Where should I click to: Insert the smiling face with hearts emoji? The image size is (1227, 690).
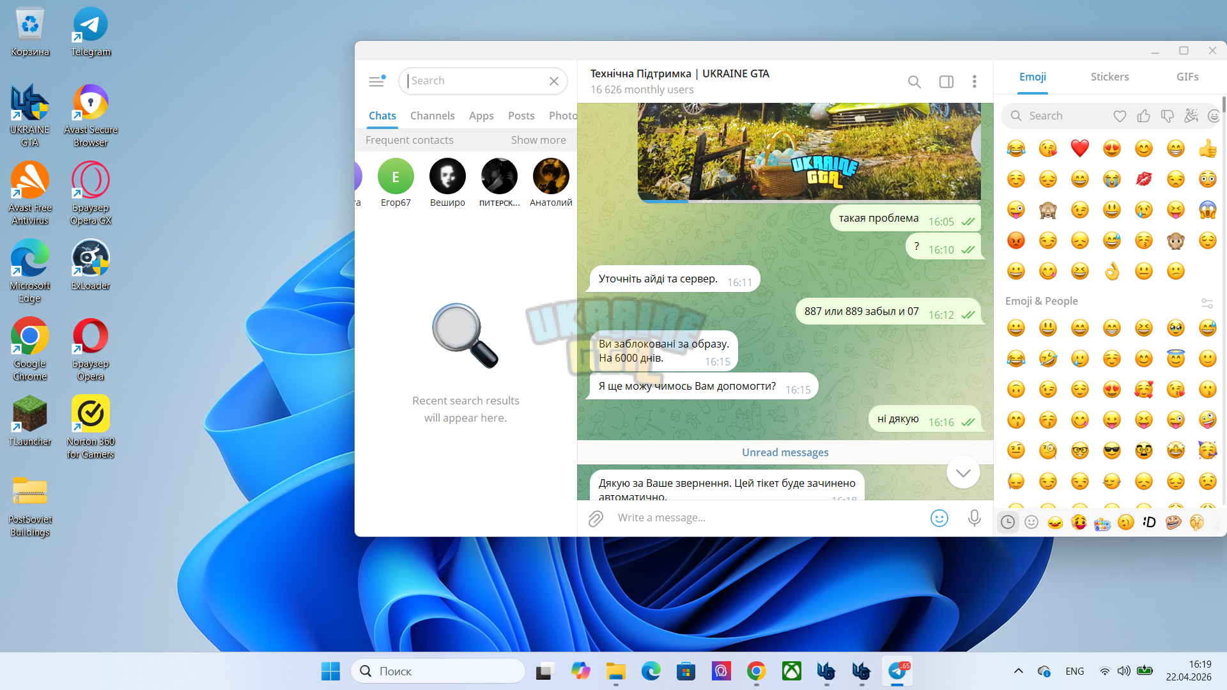coord(1144,389)
